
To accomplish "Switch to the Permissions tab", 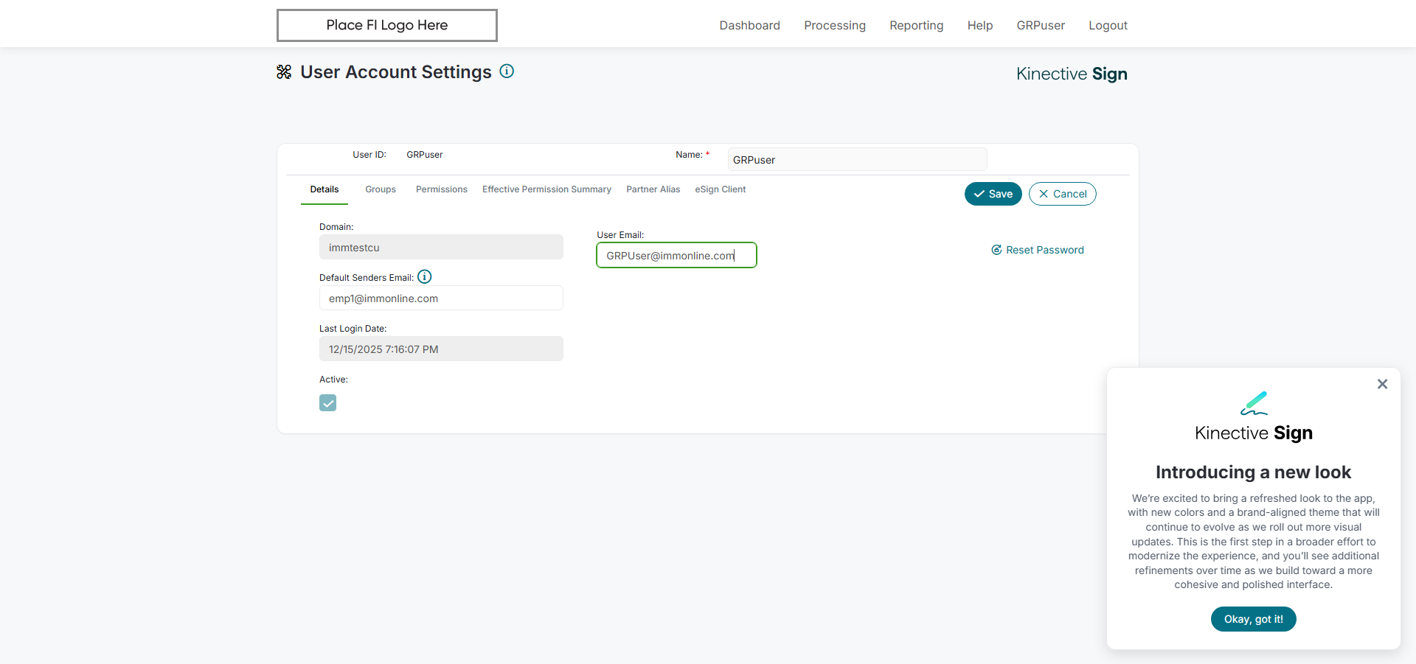I will point(442,189).
